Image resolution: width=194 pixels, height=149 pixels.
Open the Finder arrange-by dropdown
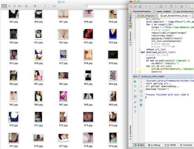(27, 6)
